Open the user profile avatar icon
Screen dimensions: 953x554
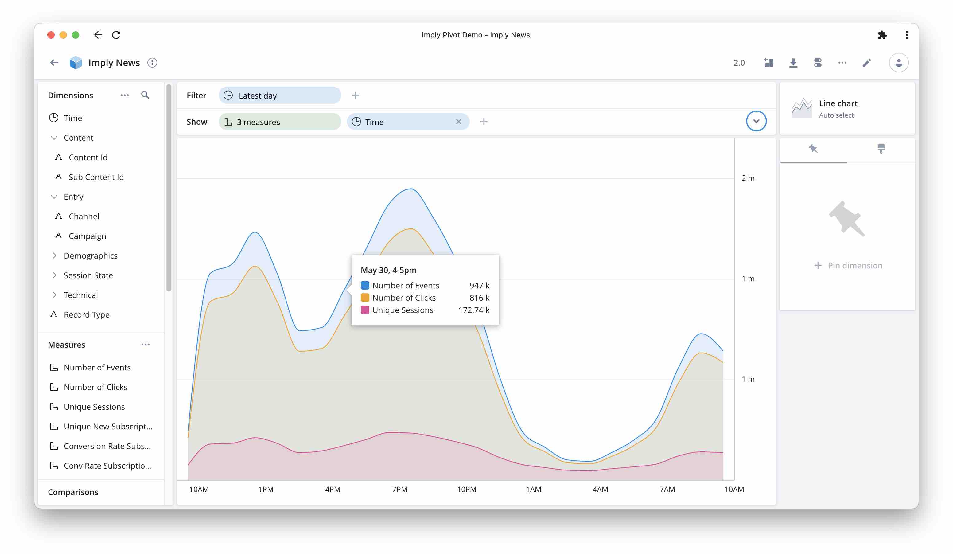point(899,62)
